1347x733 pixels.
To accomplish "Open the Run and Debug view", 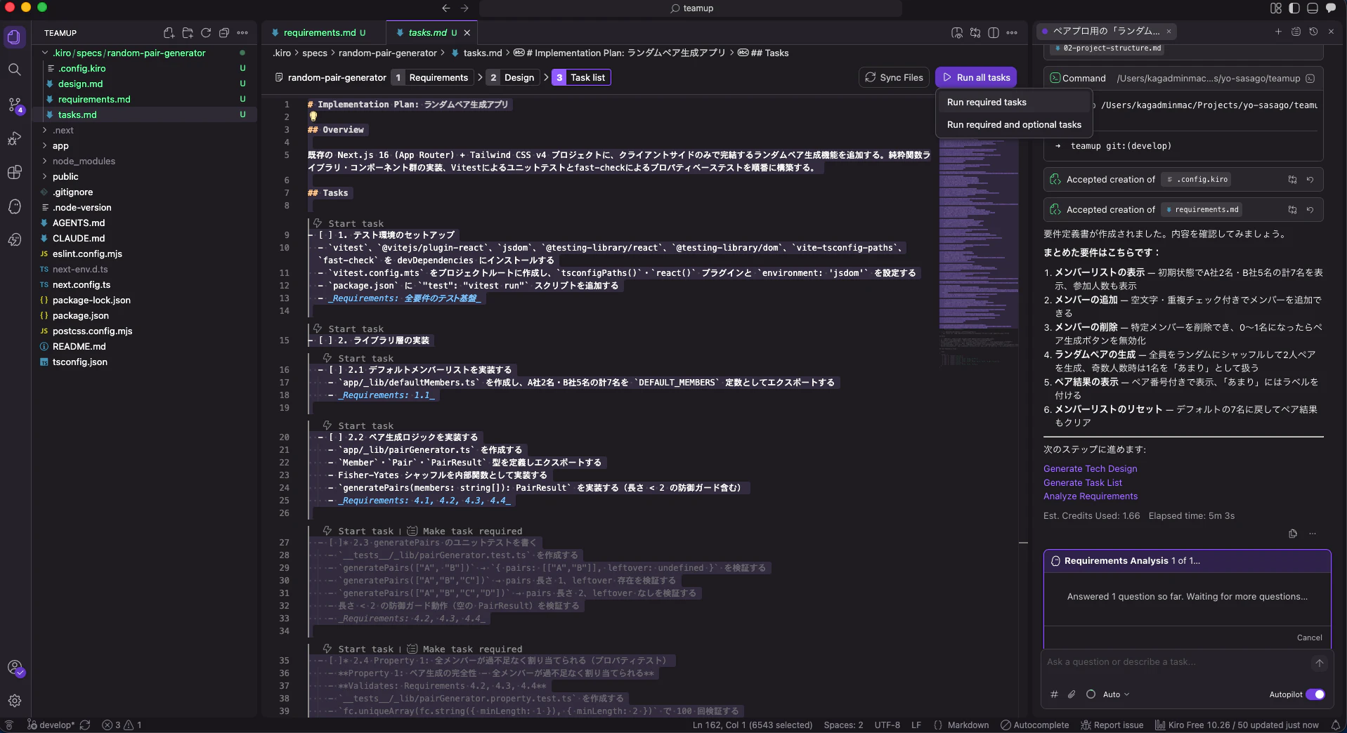I will point(15,138).
